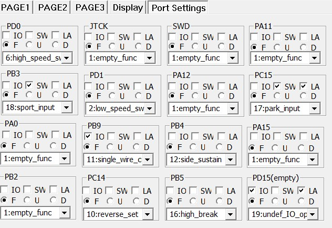Select the U radio button in PD1
Screen dimensions: 332x228
point(112,96)
